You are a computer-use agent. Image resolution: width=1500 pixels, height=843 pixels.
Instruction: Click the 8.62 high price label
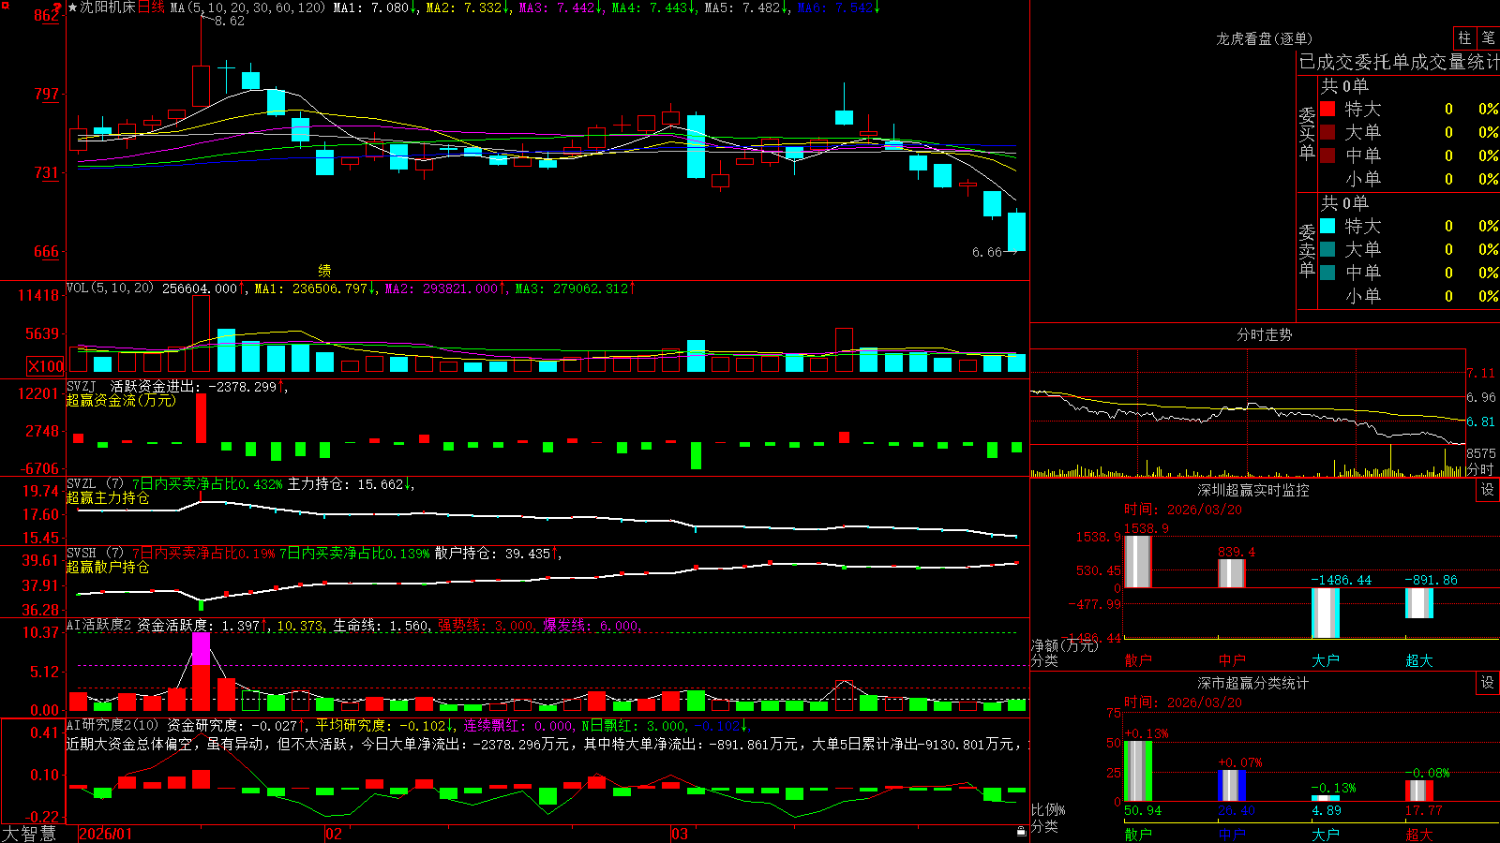tap(229, 21)
